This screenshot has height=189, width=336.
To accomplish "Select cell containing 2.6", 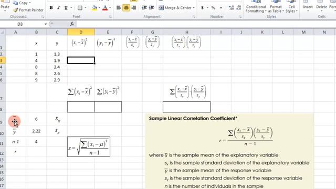I will tap(57, 73).
